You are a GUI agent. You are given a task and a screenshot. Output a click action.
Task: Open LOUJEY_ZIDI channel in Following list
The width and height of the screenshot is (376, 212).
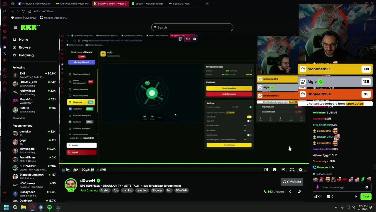point(34,84)
